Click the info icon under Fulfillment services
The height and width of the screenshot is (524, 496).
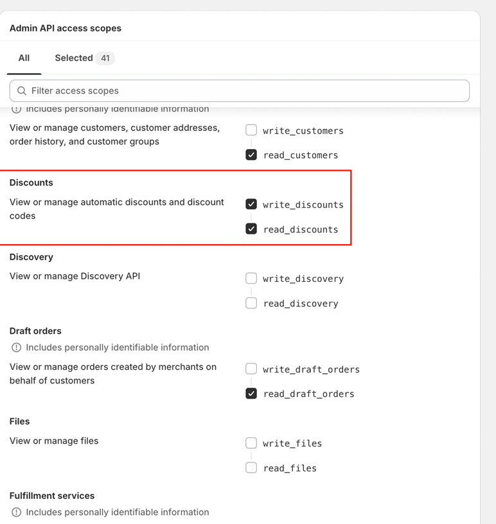[17, 512]
